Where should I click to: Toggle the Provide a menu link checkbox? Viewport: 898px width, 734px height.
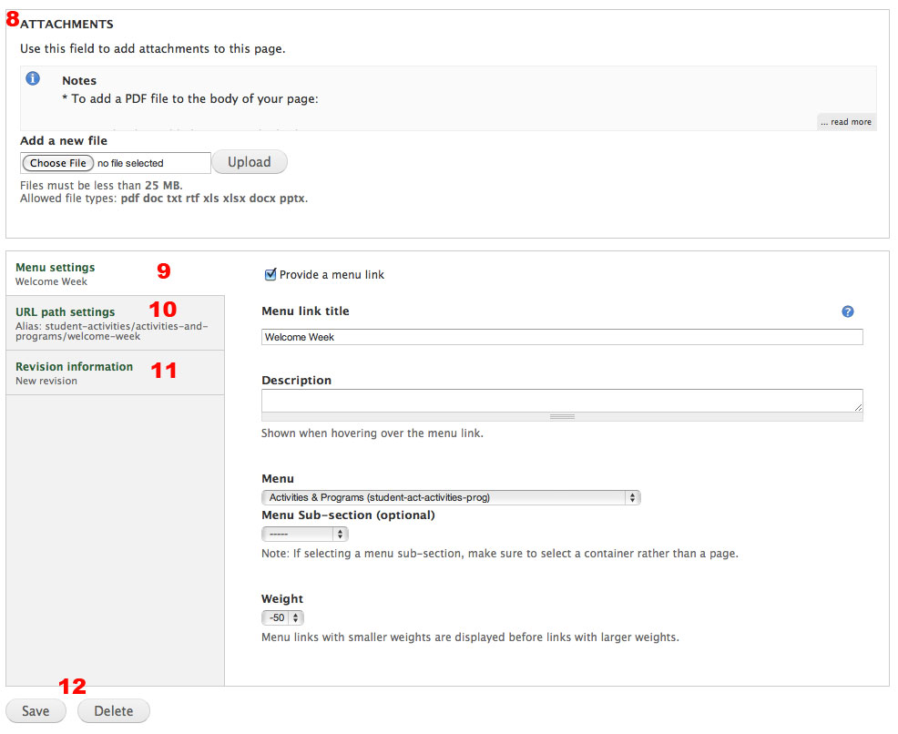click(270, 275)
